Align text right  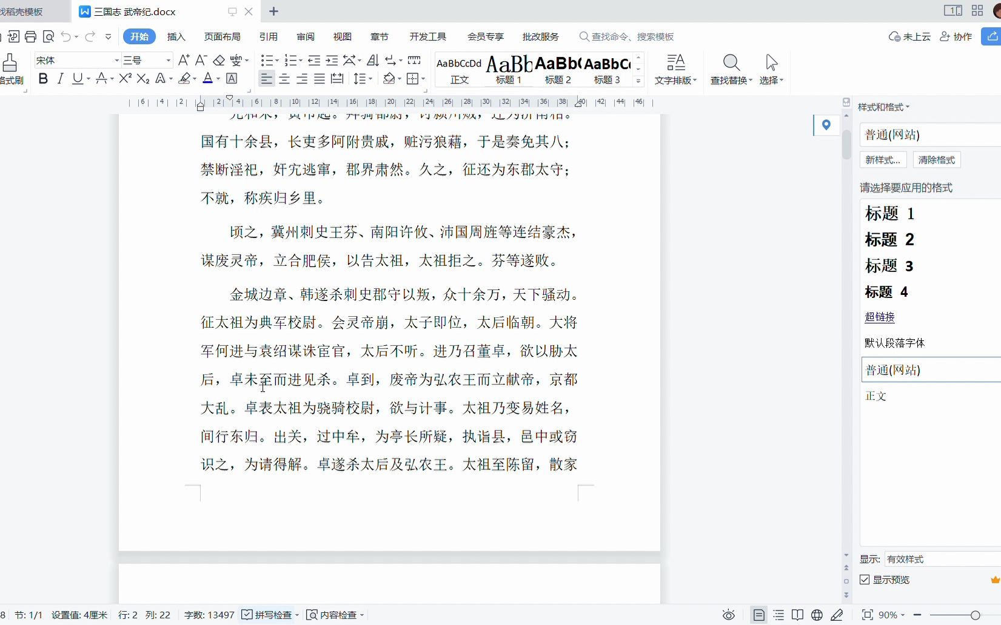(x=302, y=79)
